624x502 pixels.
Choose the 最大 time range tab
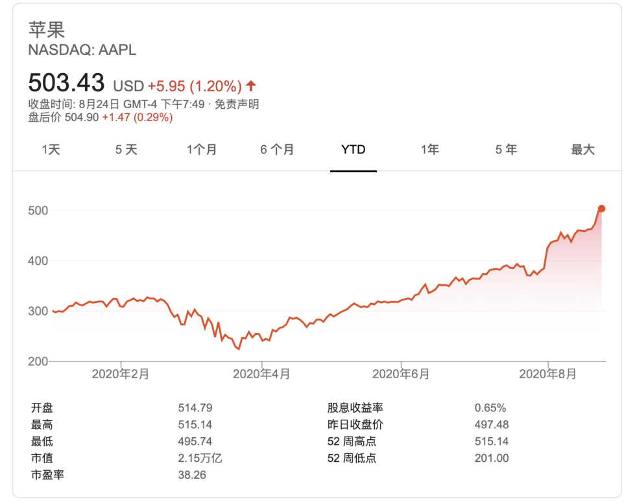[582, 150]
